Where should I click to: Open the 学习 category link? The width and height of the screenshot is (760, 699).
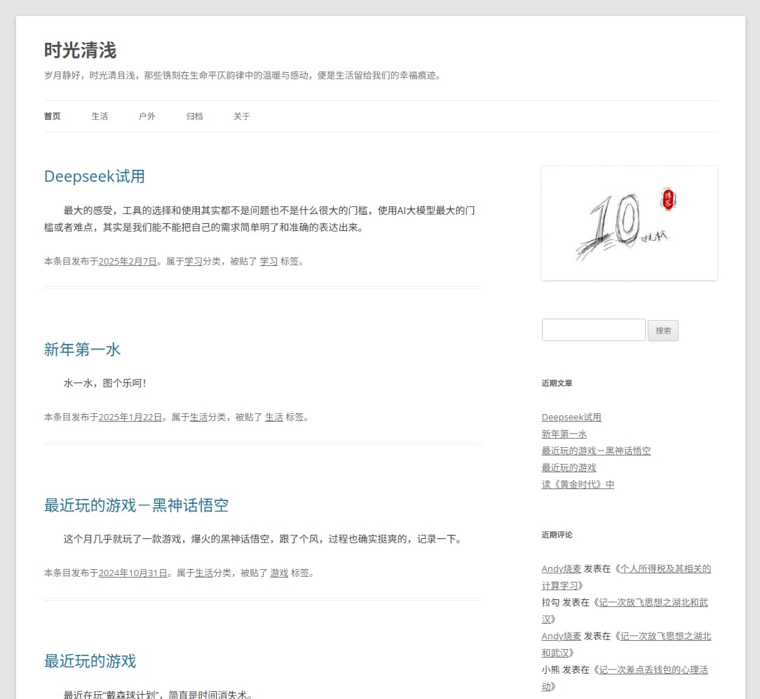point(194,260)
